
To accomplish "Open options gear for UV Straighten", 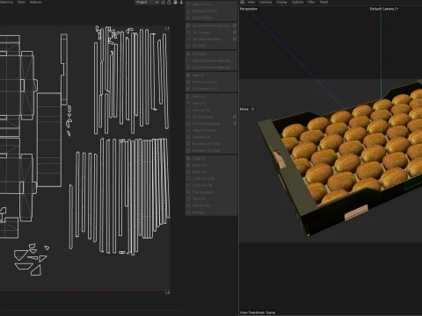I will click(x=235, y=117).
